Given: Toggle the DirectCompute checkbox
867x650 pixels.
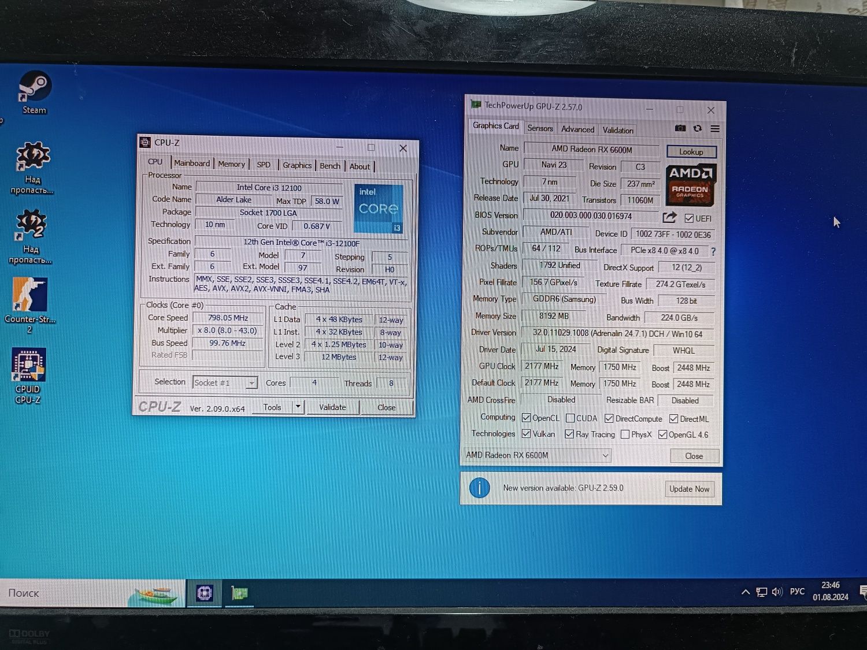Looking at the screenshot, I should (609, 418).
